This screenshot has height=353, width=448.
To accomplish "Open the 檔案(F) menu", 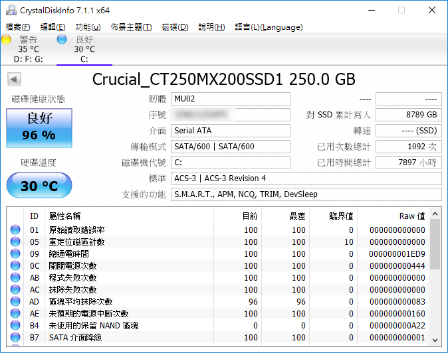I will (18, 27).
